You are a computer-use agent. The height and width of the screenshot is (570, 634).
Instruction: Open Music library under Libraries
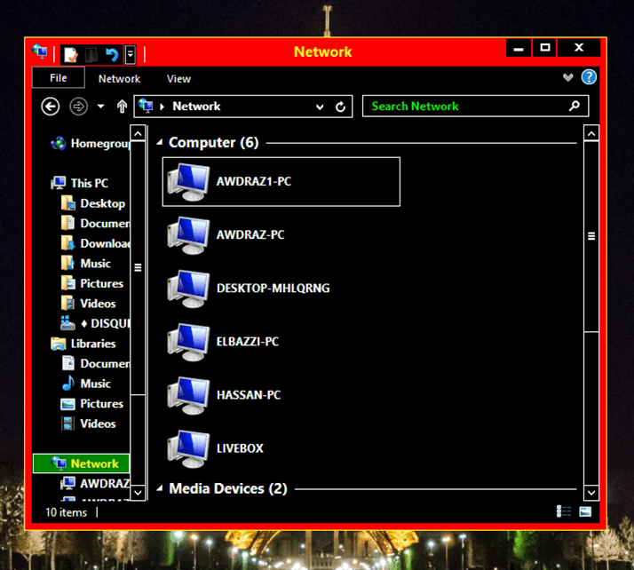(x=86, y=384)
